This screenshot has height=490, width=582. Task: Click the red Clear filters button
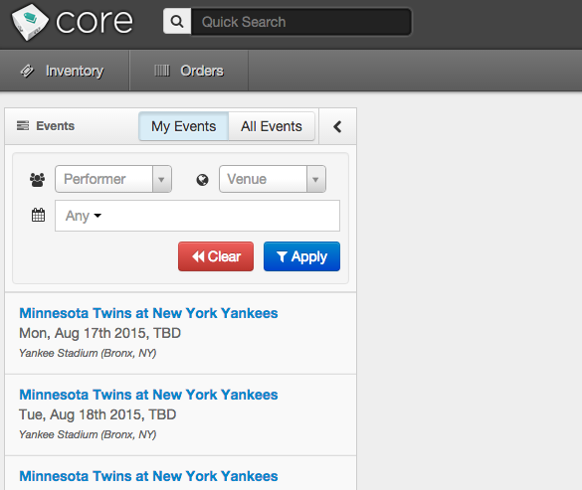coord(216,256)
